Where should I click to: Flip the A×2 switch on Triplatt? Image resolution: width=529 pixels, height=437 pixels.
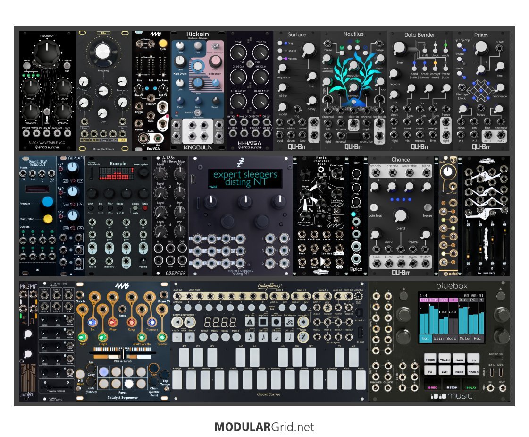click(x=61, y=168)
